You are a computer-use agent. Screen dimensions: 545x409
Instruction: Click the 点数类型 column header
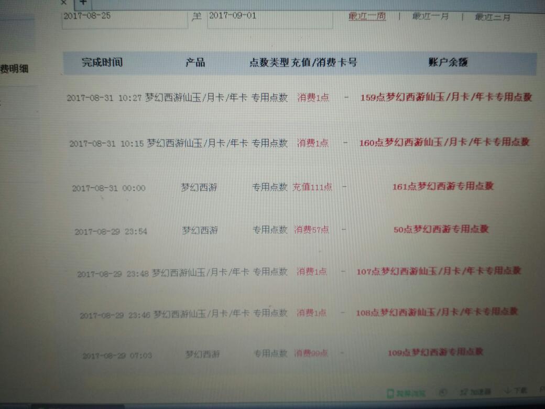click(269, 62)
